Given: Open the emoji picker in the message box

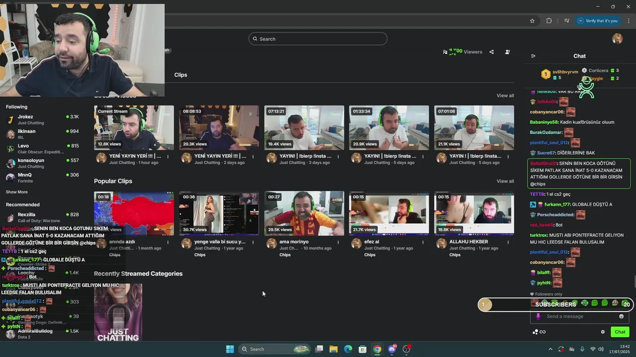Looking at the screenshot, I should (621, 316).
